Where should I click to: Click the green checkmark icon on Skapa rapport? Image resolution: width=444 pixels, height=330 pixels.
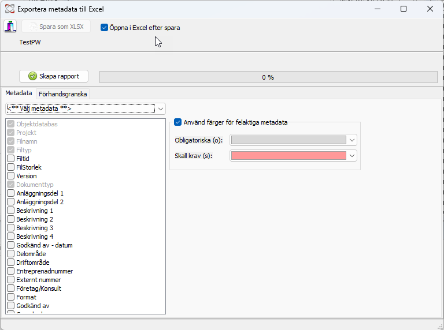pos(32,76)
